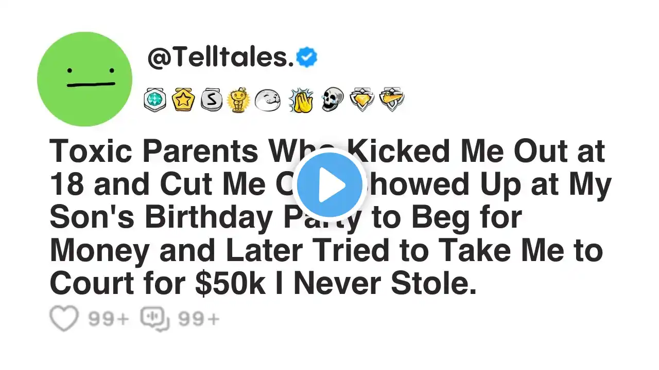Like the post with heart icon
The image size is (659, 370).
64,319
